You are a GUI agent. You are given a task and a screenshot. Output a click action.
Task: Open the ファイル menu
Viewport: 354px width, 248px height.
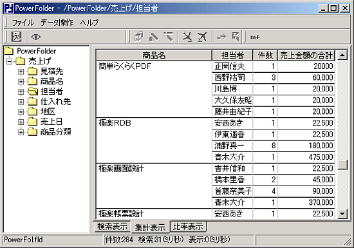23,23
